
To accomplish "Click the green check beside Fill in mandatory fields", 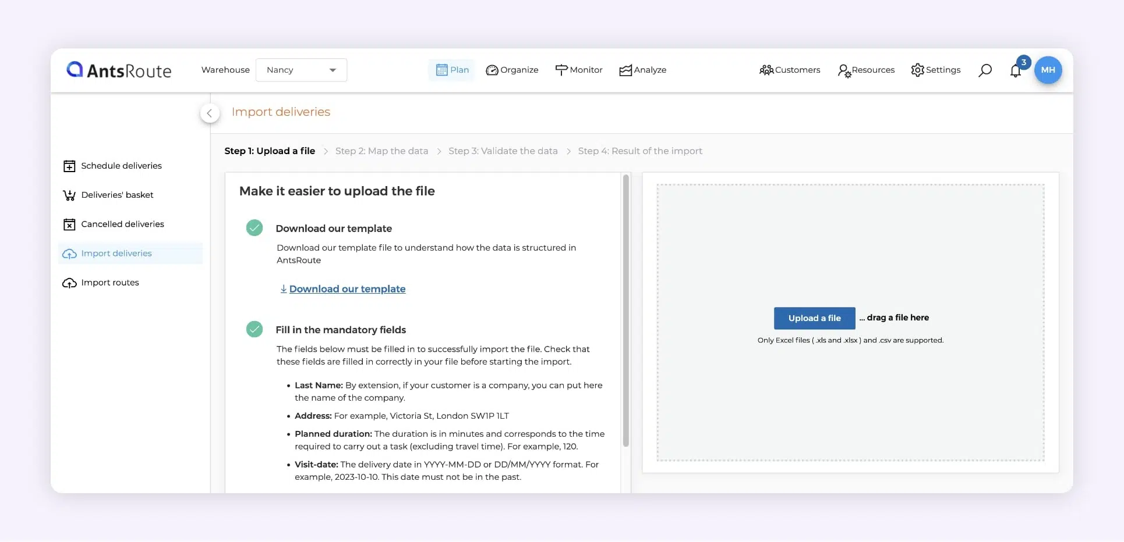I will pos(255,329).
